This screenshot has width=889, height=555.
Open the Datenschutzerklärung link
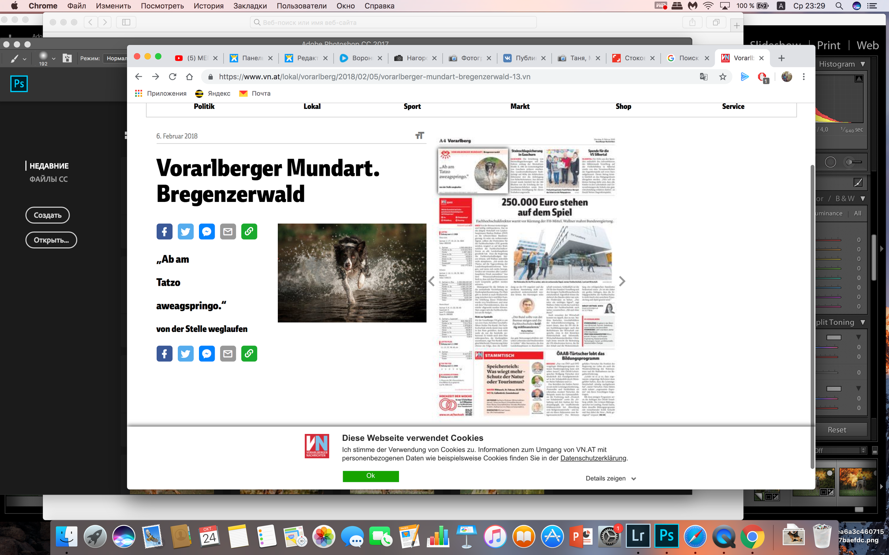pyautogui.click(x=593, y=458)
